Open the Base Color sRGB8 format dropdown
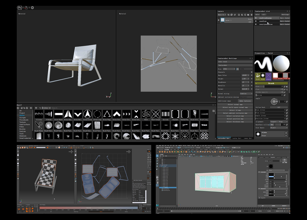The image size is (307, 220). tap(245, 75)
